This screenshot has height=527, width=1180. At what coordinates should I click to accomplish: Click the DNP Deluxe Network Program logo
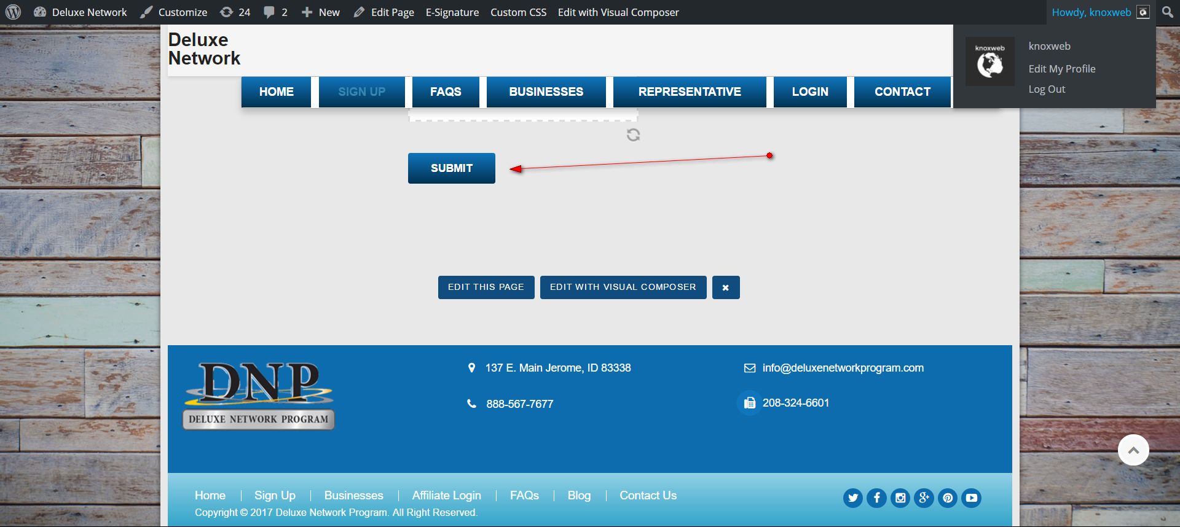pyautogui.click(x=259, y=396)
